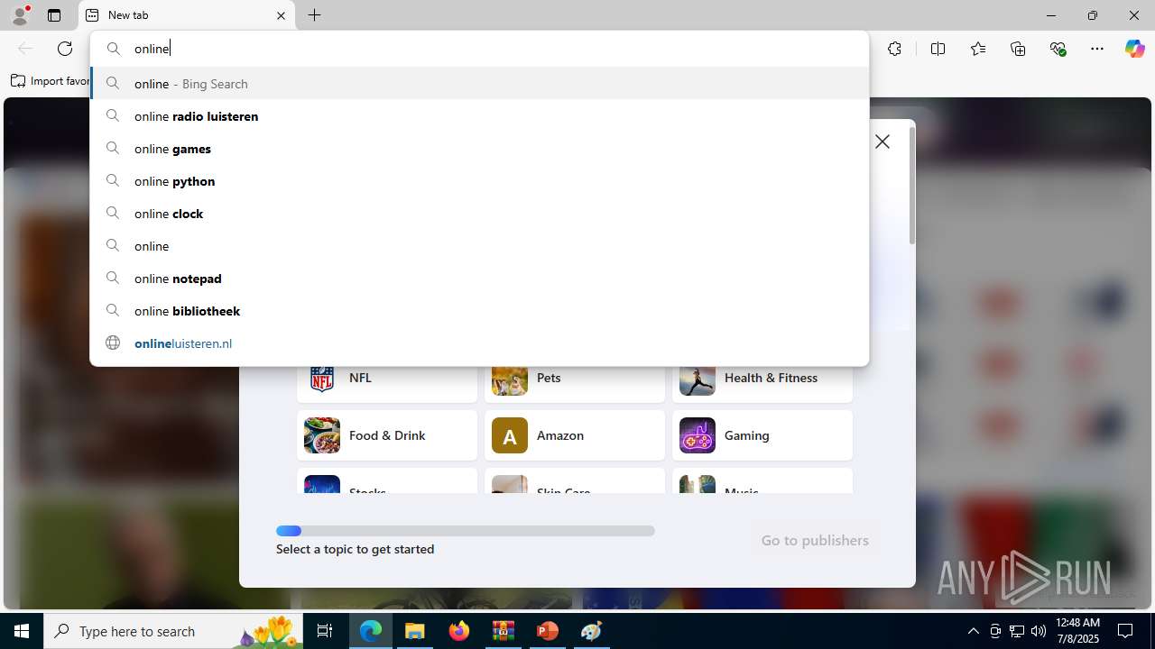Open the paint palette taskbar app
Image resolution: width=1155 pixels, height=649 pixels.
pos(591,631)
